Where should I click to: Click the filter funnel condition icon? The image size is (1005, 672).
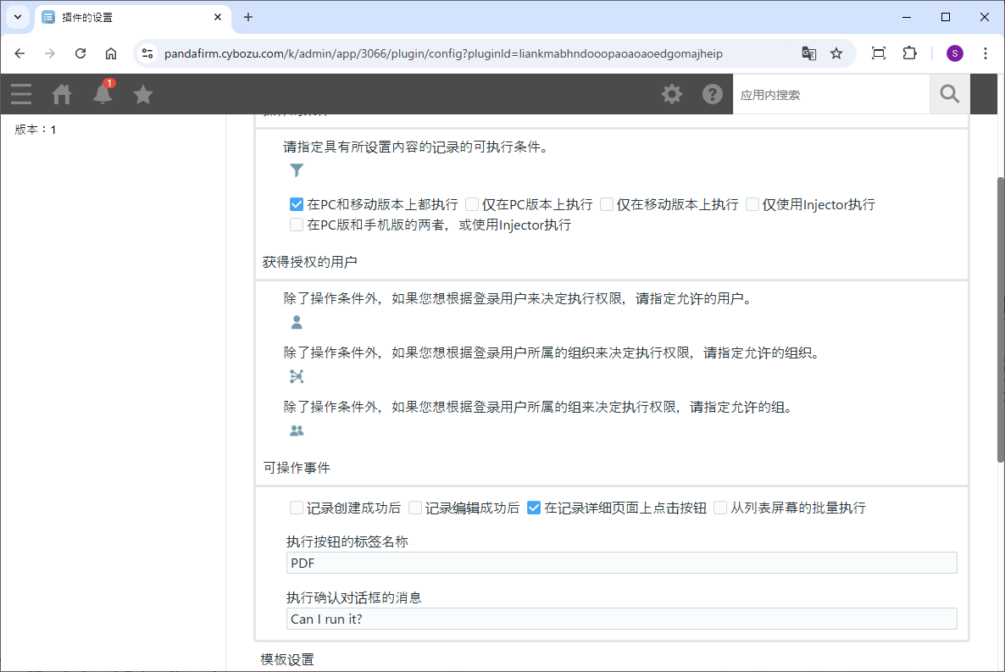tap(297, 170)
